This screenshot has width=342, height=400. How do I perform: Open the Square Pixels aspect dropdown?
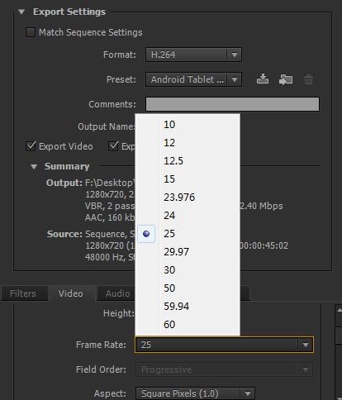pyautogui.click(x=195, y=393)
